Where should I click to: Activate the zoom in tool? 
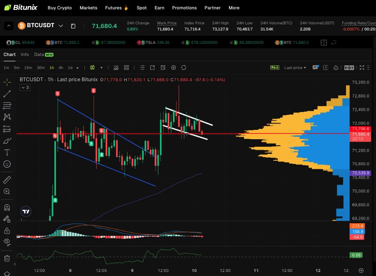click(x=7, y=192)
